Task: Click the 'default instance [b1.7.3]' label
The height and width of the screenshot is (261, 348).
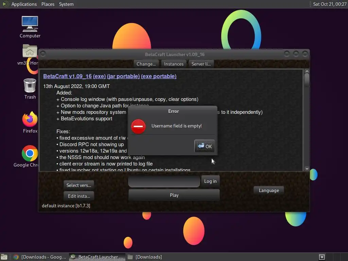Action: [66, 206]
